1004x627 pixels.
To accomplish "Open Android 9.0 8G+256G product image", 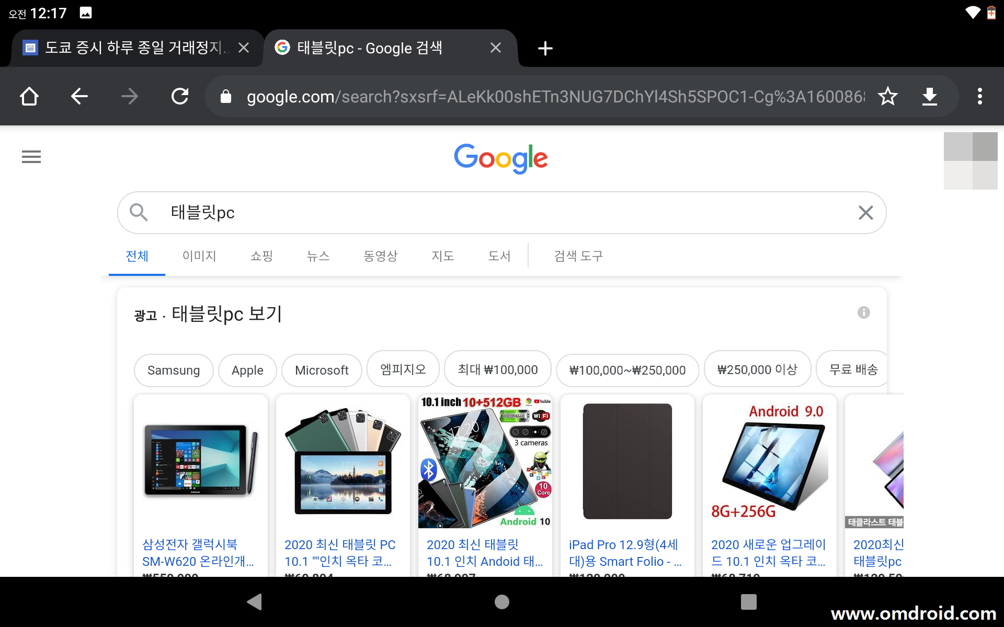I will [770, 462].
